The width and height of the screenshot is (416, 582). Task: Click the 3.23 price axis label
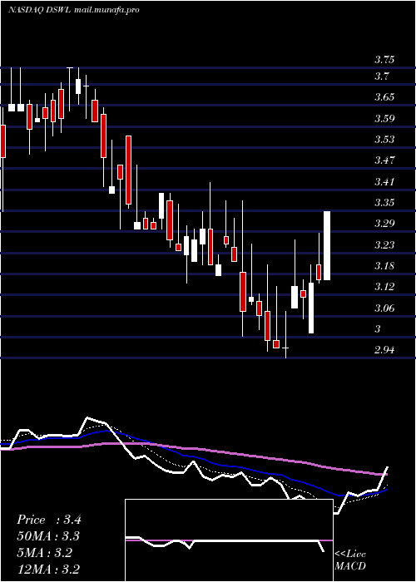(384, 245)
